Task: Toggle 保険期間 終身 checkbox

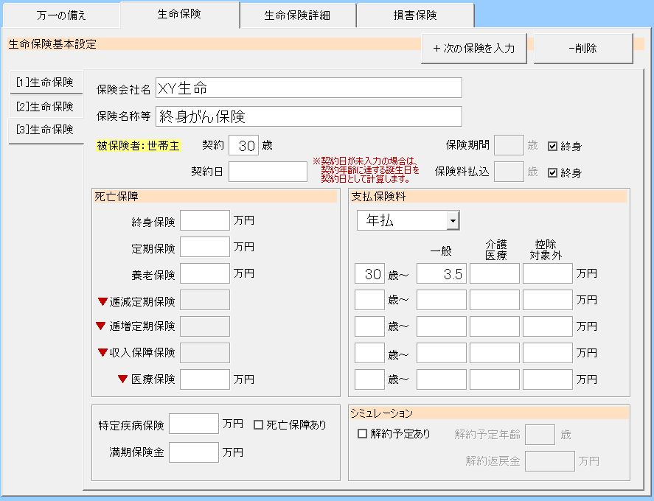Action: (552, 146)
